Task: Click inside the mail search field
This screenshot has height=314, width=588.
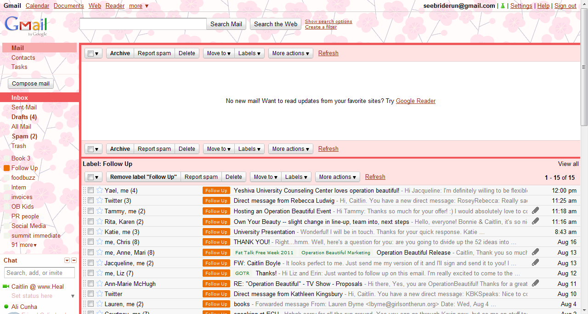Action: 143,24
